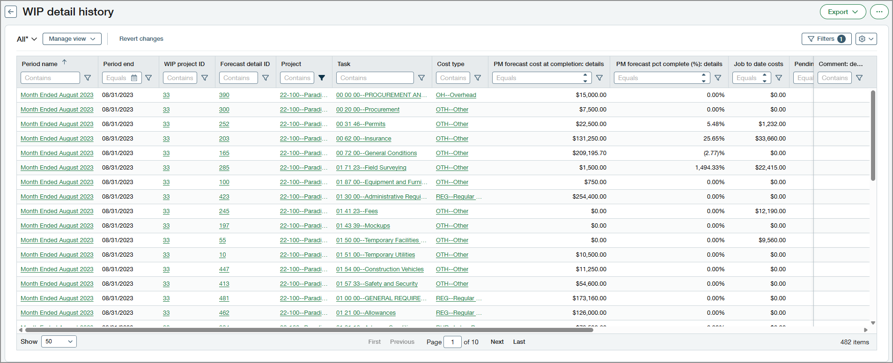Open the 00 31 46--Permits task link

361,124
